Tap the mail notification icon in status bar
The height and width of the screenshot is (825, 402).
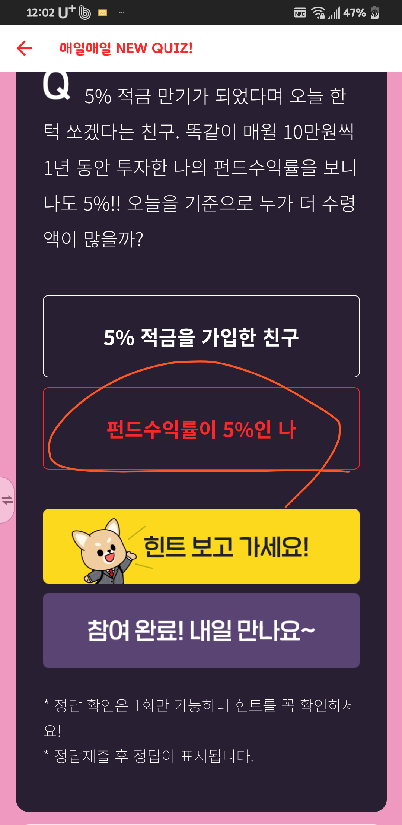coord(102,13)
